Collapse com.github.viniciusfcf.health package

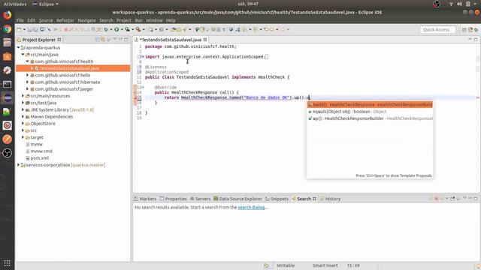27,61
